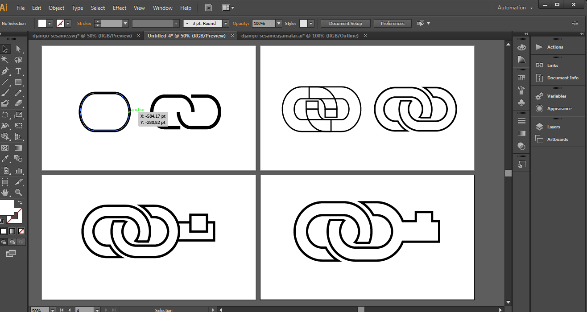The image size is (587, 312).
Task: Select the Eraser tool
Action: 18,103
